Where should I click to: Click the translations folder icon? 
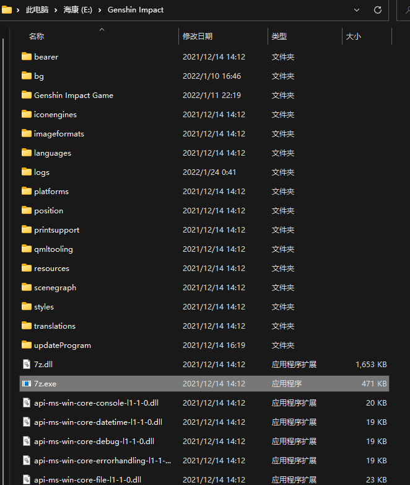tap(27, 326)
